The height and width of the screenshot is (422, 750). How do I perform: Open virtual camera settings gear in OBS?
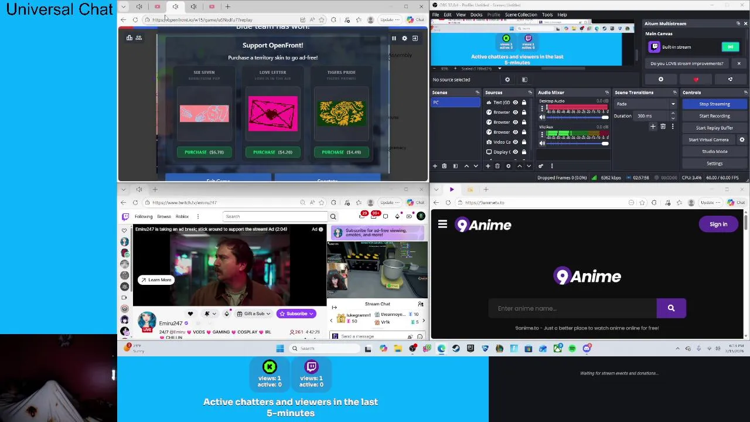click(742, 139)
